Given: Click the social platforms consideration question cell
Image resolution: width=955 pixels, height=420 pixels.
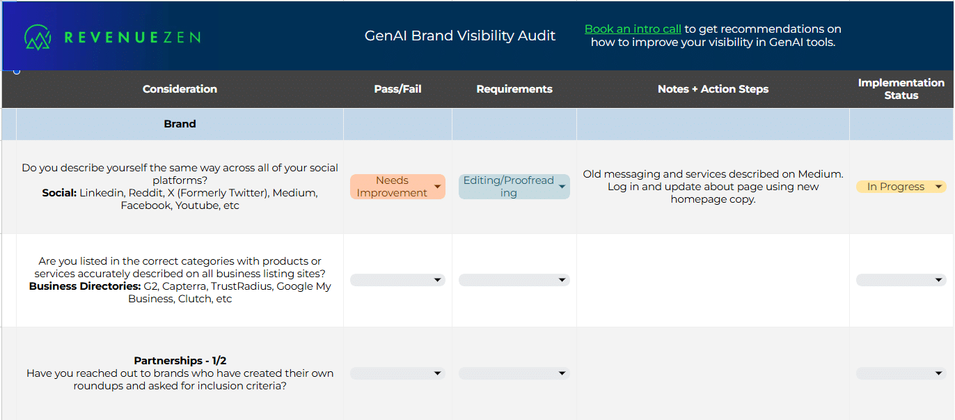Looking at the screenshot, I should coord(180,187).
